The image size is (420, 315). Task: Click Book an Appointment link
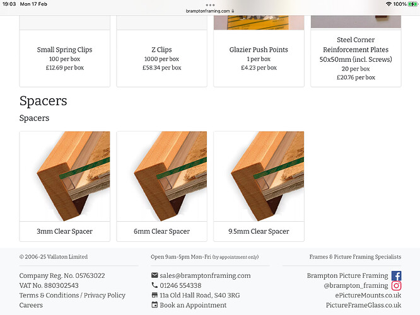coord(193,305)
